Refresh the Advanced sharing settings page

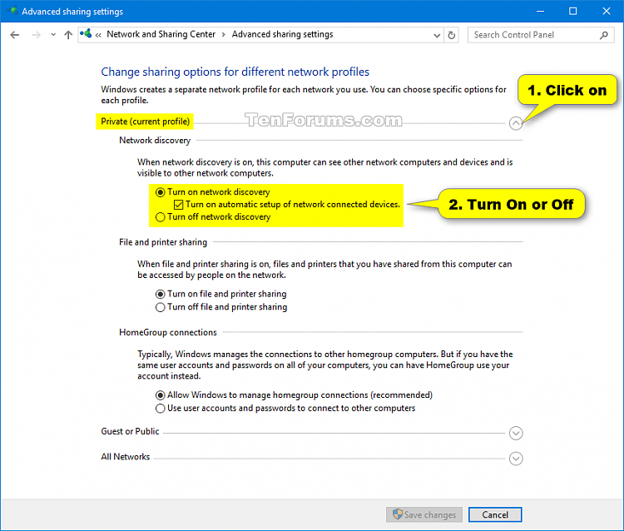tap(451, 35)
